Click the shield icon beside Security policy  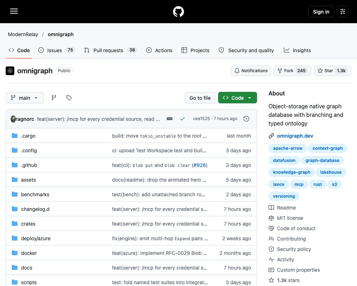(271, 249)
